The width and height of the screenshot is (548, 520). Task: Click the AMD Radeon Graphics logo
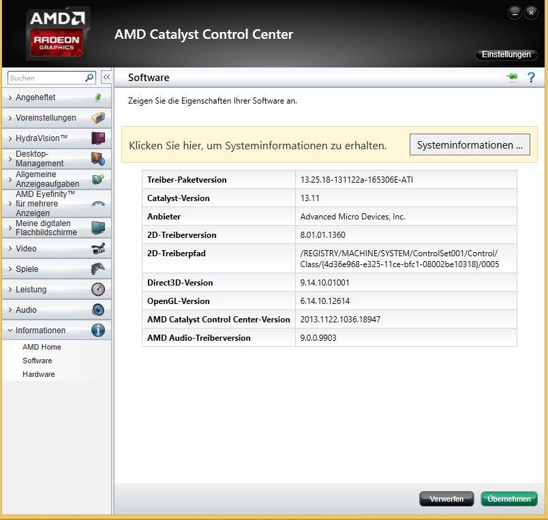point(58,33)
